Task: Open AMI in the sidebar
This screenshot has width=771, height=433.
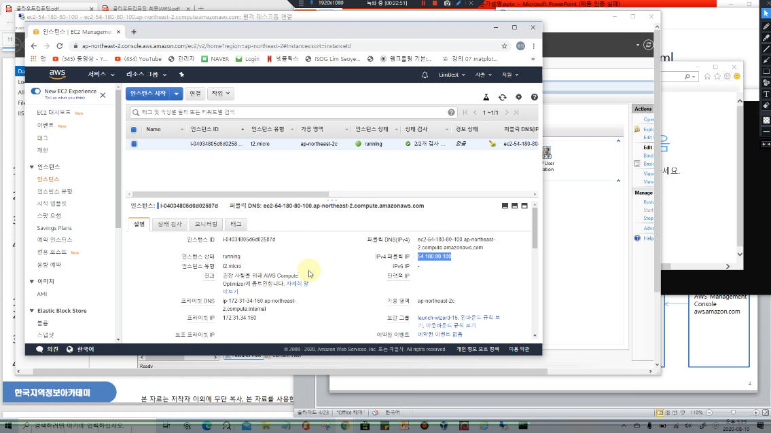Action: point(42,294)
